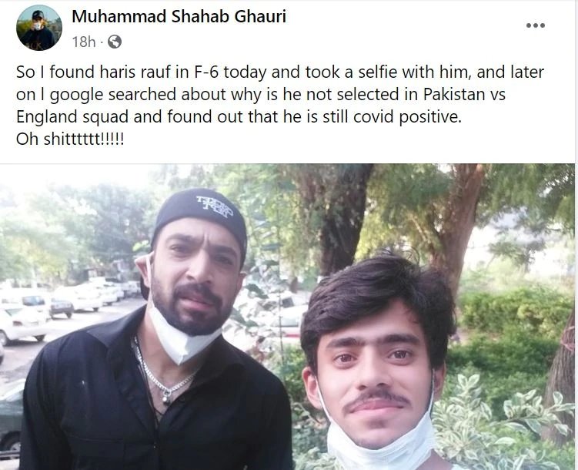This screenshot has height=470, width=578.
Task: Open the 18h post timestamp
Action: click(x=84, y=42)
